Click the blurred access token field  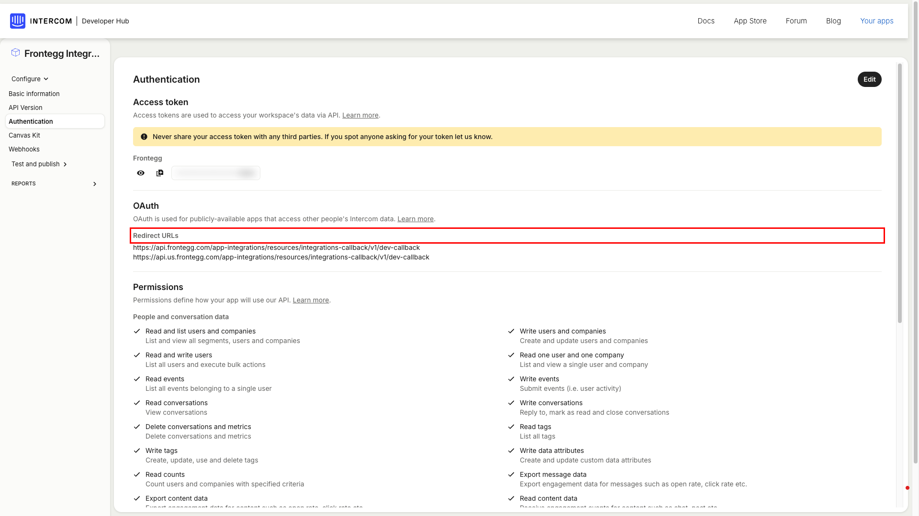coord(216,173)
